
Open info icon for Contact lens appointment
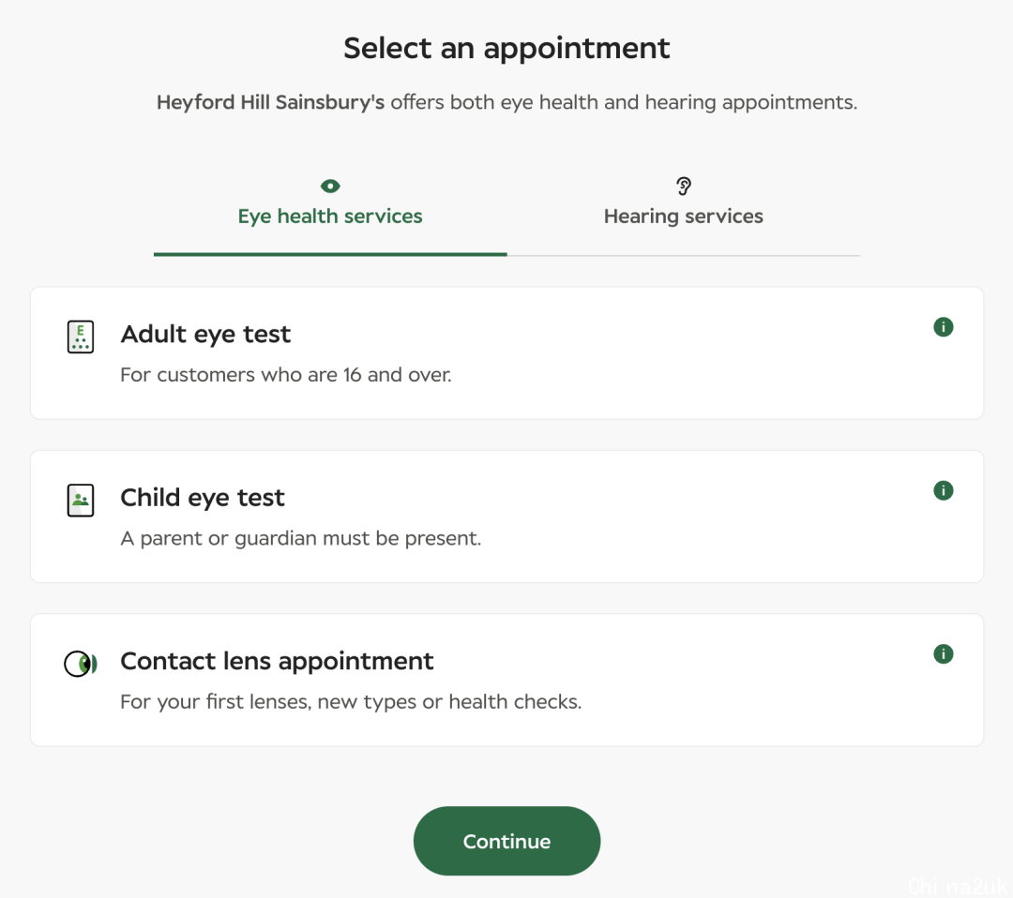[944, 654]
